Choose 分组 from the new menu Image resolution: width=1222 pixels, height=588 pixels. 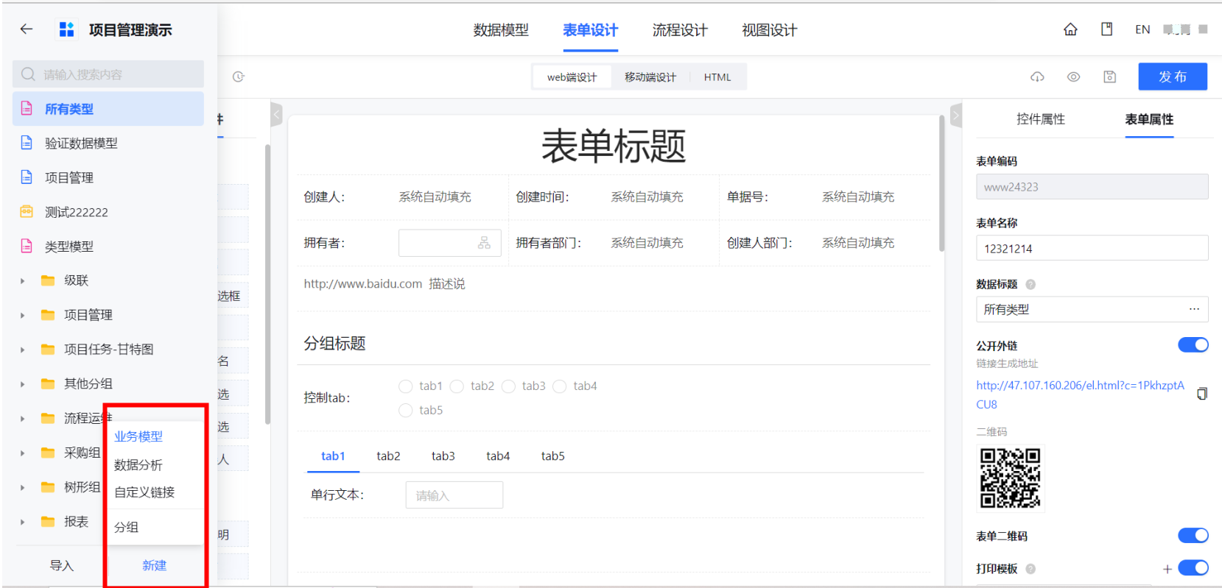[127, 527]
